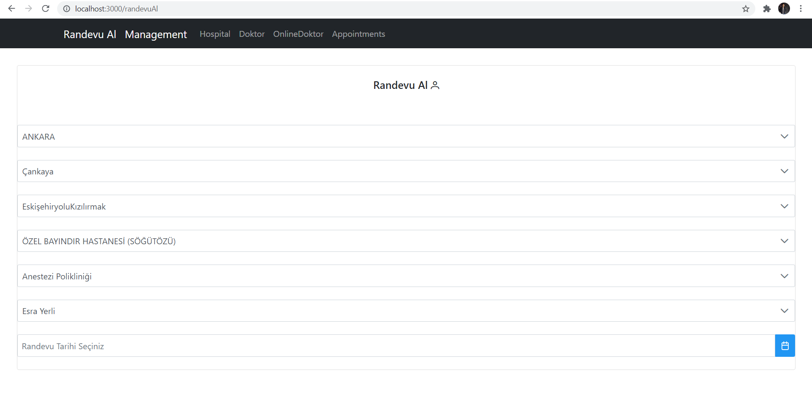Open the browser extensions puzzle icon
The width and height of the screenshot is (812, 411).
pyautogui.click(x=767, y=8)
